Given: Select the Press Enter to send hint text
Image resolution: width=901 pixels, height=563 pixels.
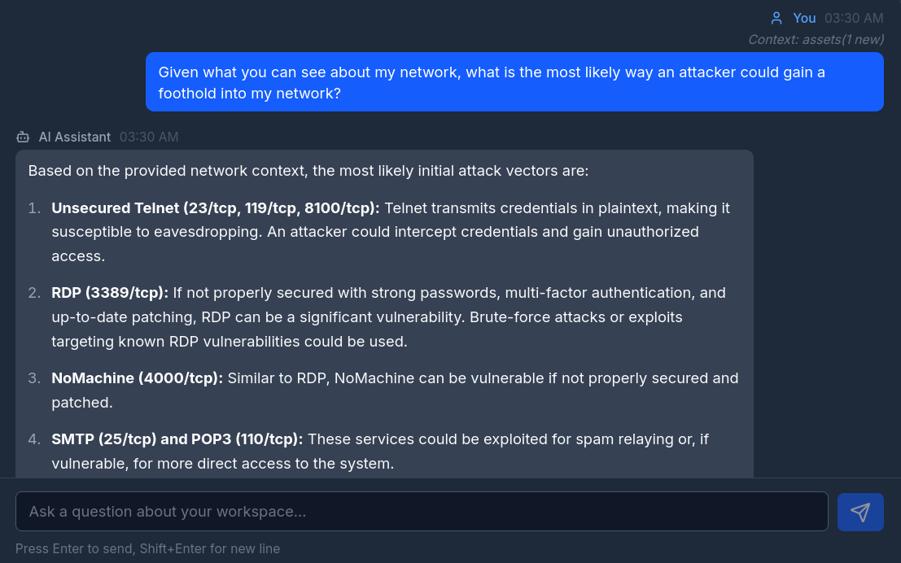Looking at the screenshot, I should [x=147, y=548].
